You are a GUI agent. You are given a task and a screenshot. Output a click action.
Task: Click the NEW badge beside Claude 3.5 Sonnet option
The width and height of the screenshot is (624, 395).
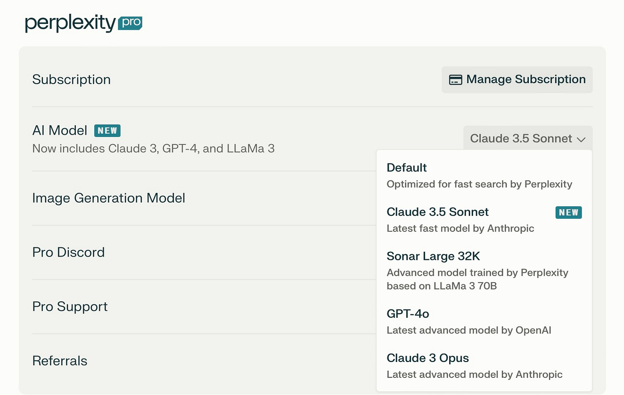(x=568, y=212)
